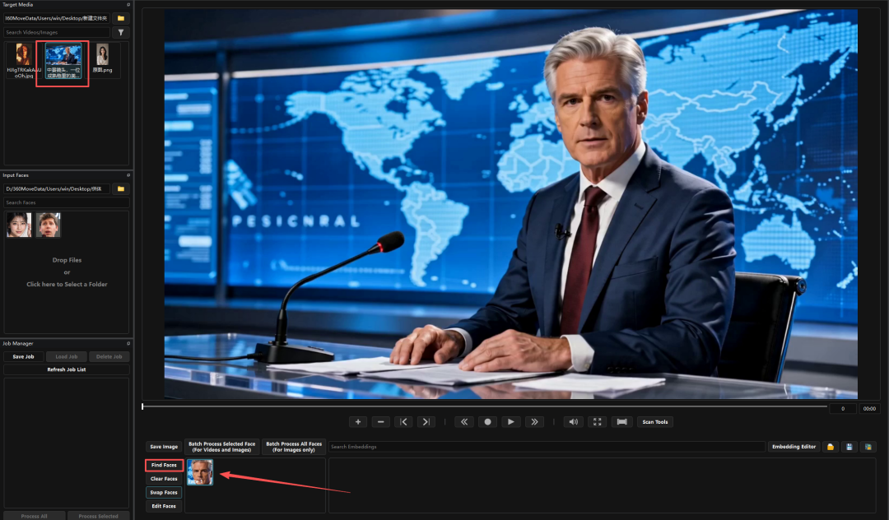Open embeddings file with yellow folder icon
This screenshot has height=520, width=889.
(x=830, y=447)
